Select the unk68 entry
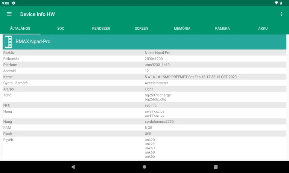The width and height of the screenshot is (289, 173). 150,152
